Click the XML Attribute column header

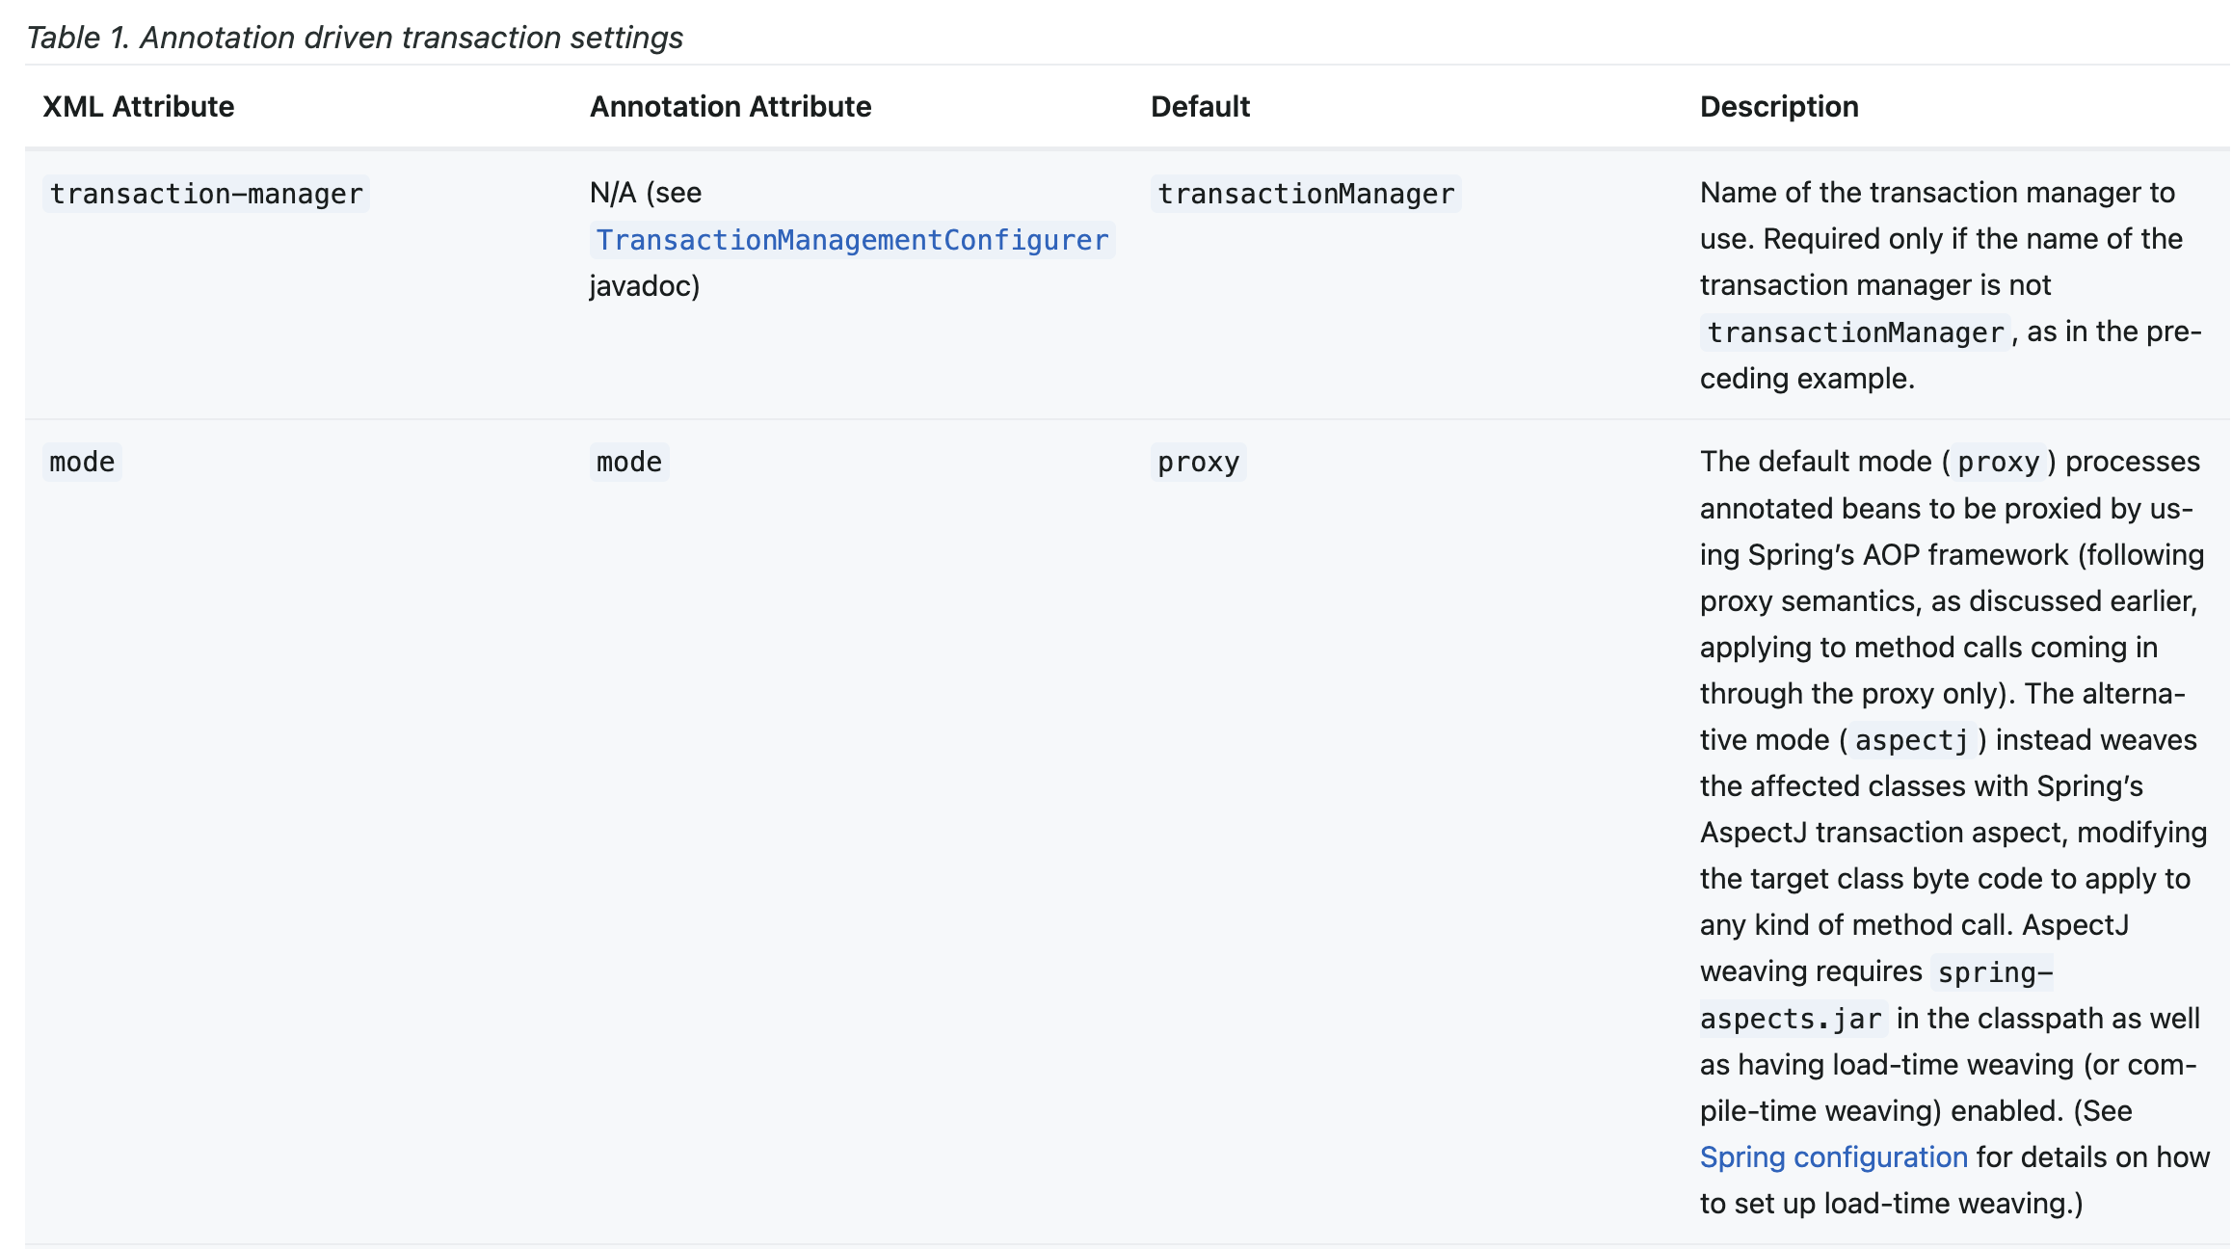pyautogui.click(x=138, y=106)
